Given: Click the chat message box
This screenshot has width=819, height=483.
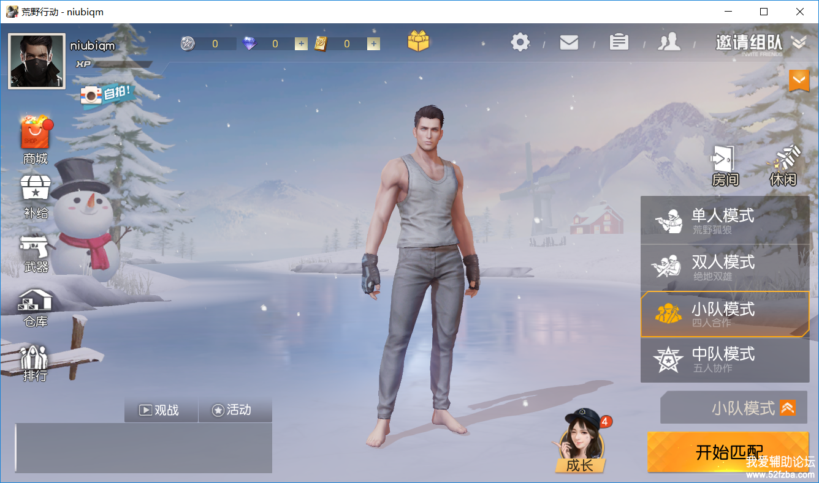Looking at the screenshot, I should [143, 448].
